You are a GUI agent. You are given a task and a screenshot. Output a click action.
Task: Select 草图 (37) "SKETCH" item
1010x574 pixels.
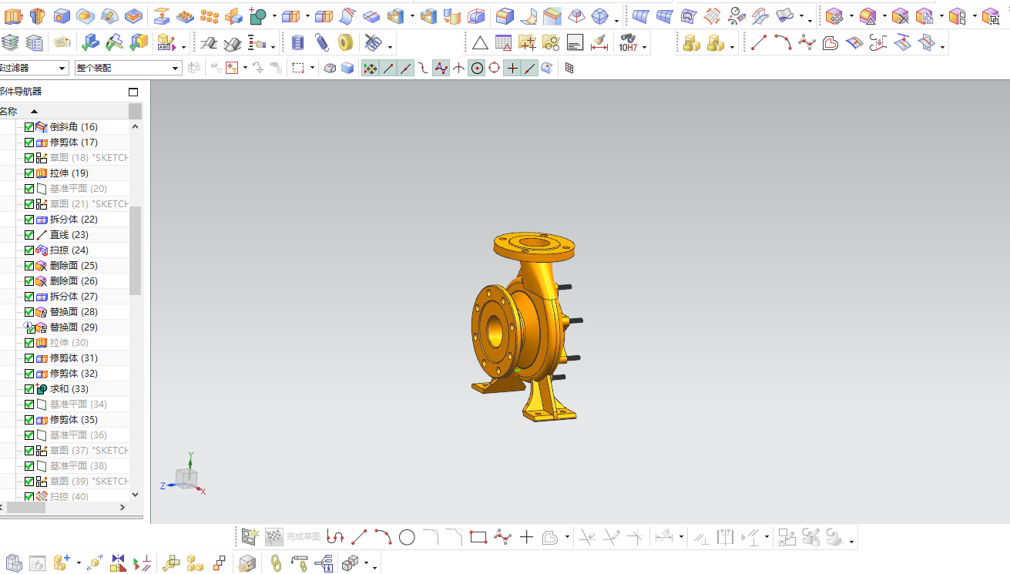(x=89, y=451)
